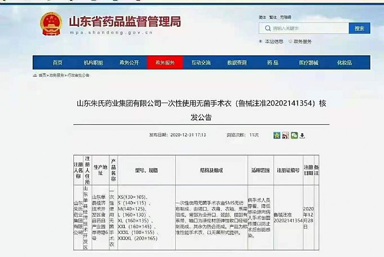Click the home icon in breadcrumb
Viewport: 384px width, 257px height.
tap(35, 75)
